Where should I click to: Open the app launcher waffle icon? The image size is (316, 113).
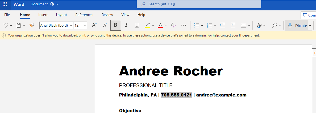pyautogui.click(x=5, y=4)
